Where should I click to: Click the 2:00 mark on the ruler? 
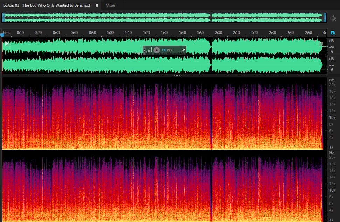(x=218, y=33)
